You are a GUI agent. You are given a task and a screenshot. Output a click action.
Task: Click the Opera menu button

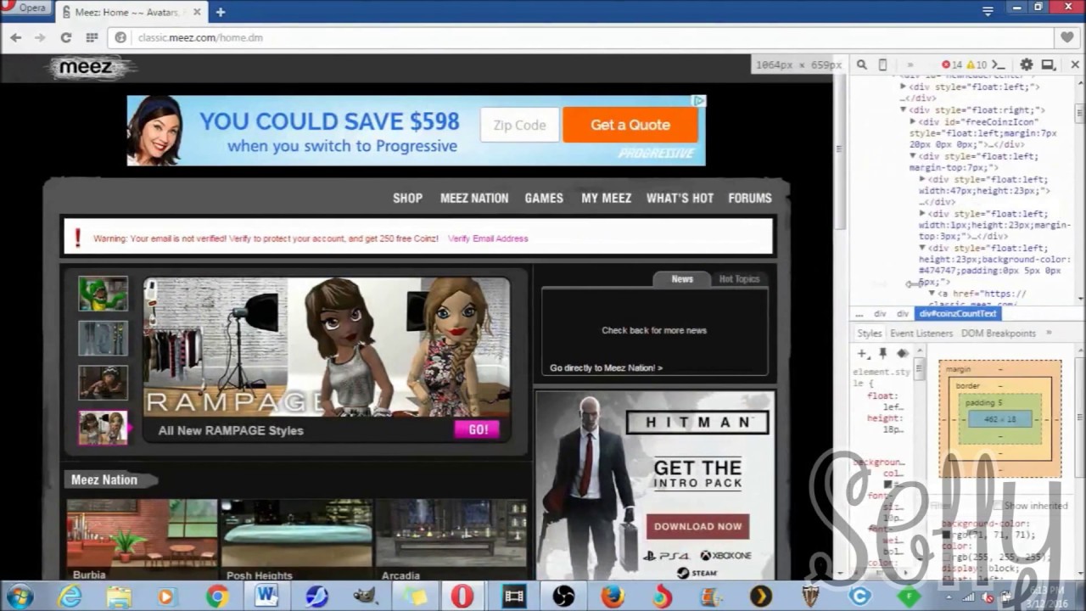[x=27, y=8]
